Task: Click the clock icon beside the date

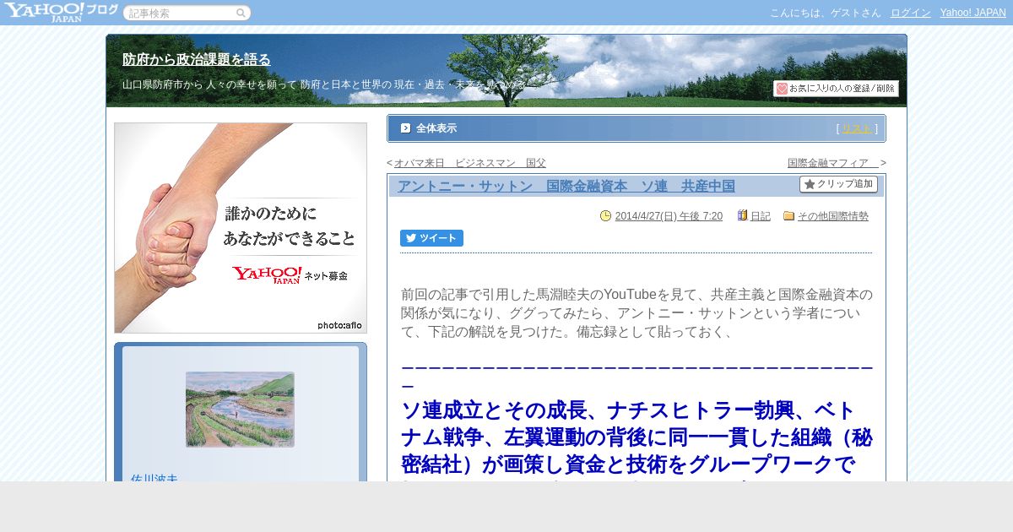Action: pos(605,216)
